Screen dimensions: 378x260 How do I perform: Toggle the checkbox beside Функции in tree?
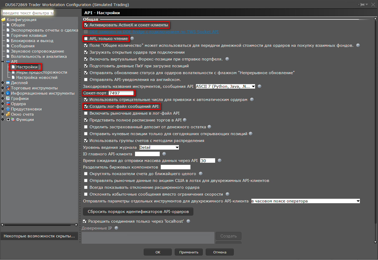coord(8,119)
